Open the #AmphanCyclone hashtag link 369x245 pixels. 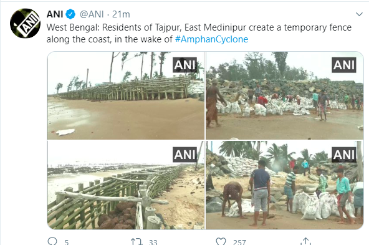[x=211, y=39]
